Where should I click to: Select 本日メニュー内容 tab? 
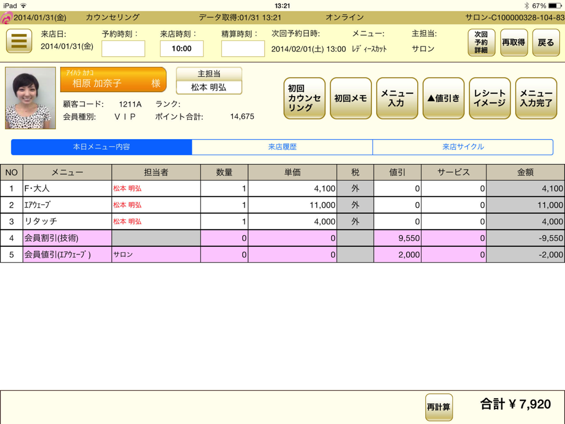[x=102, y=147]
